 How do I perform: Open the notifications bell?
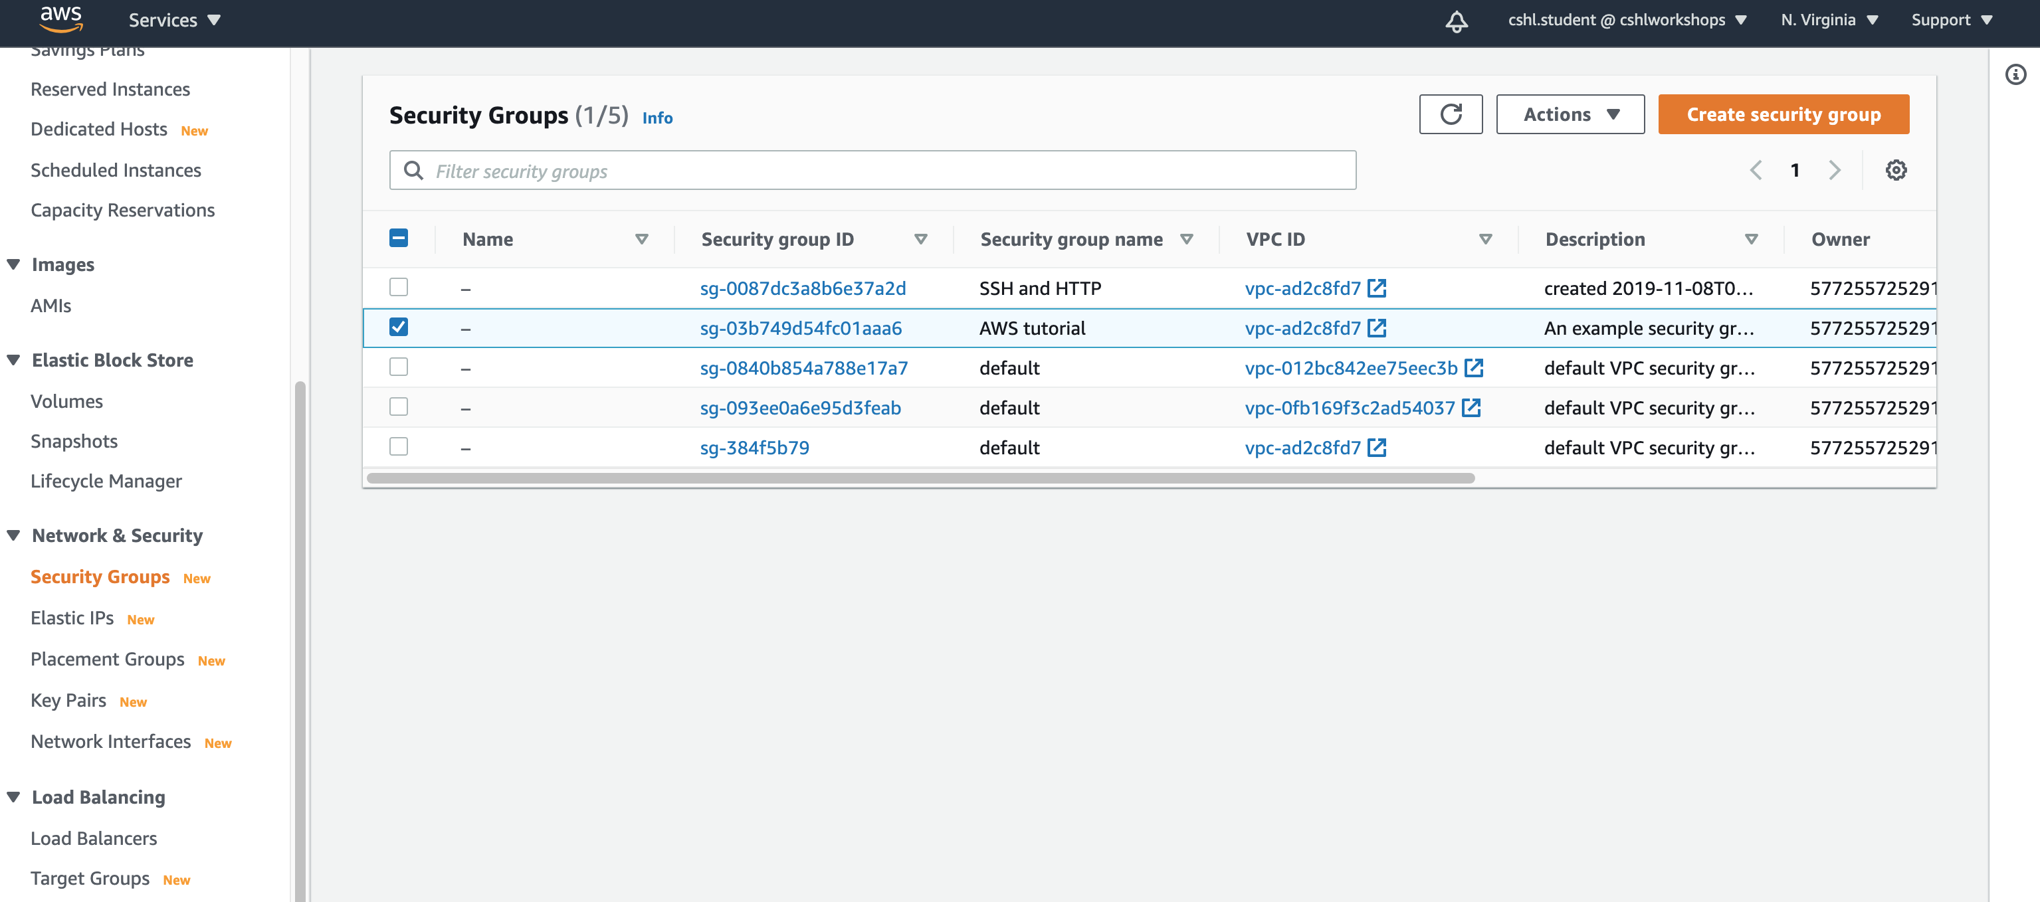click(x=1457, y=22)
